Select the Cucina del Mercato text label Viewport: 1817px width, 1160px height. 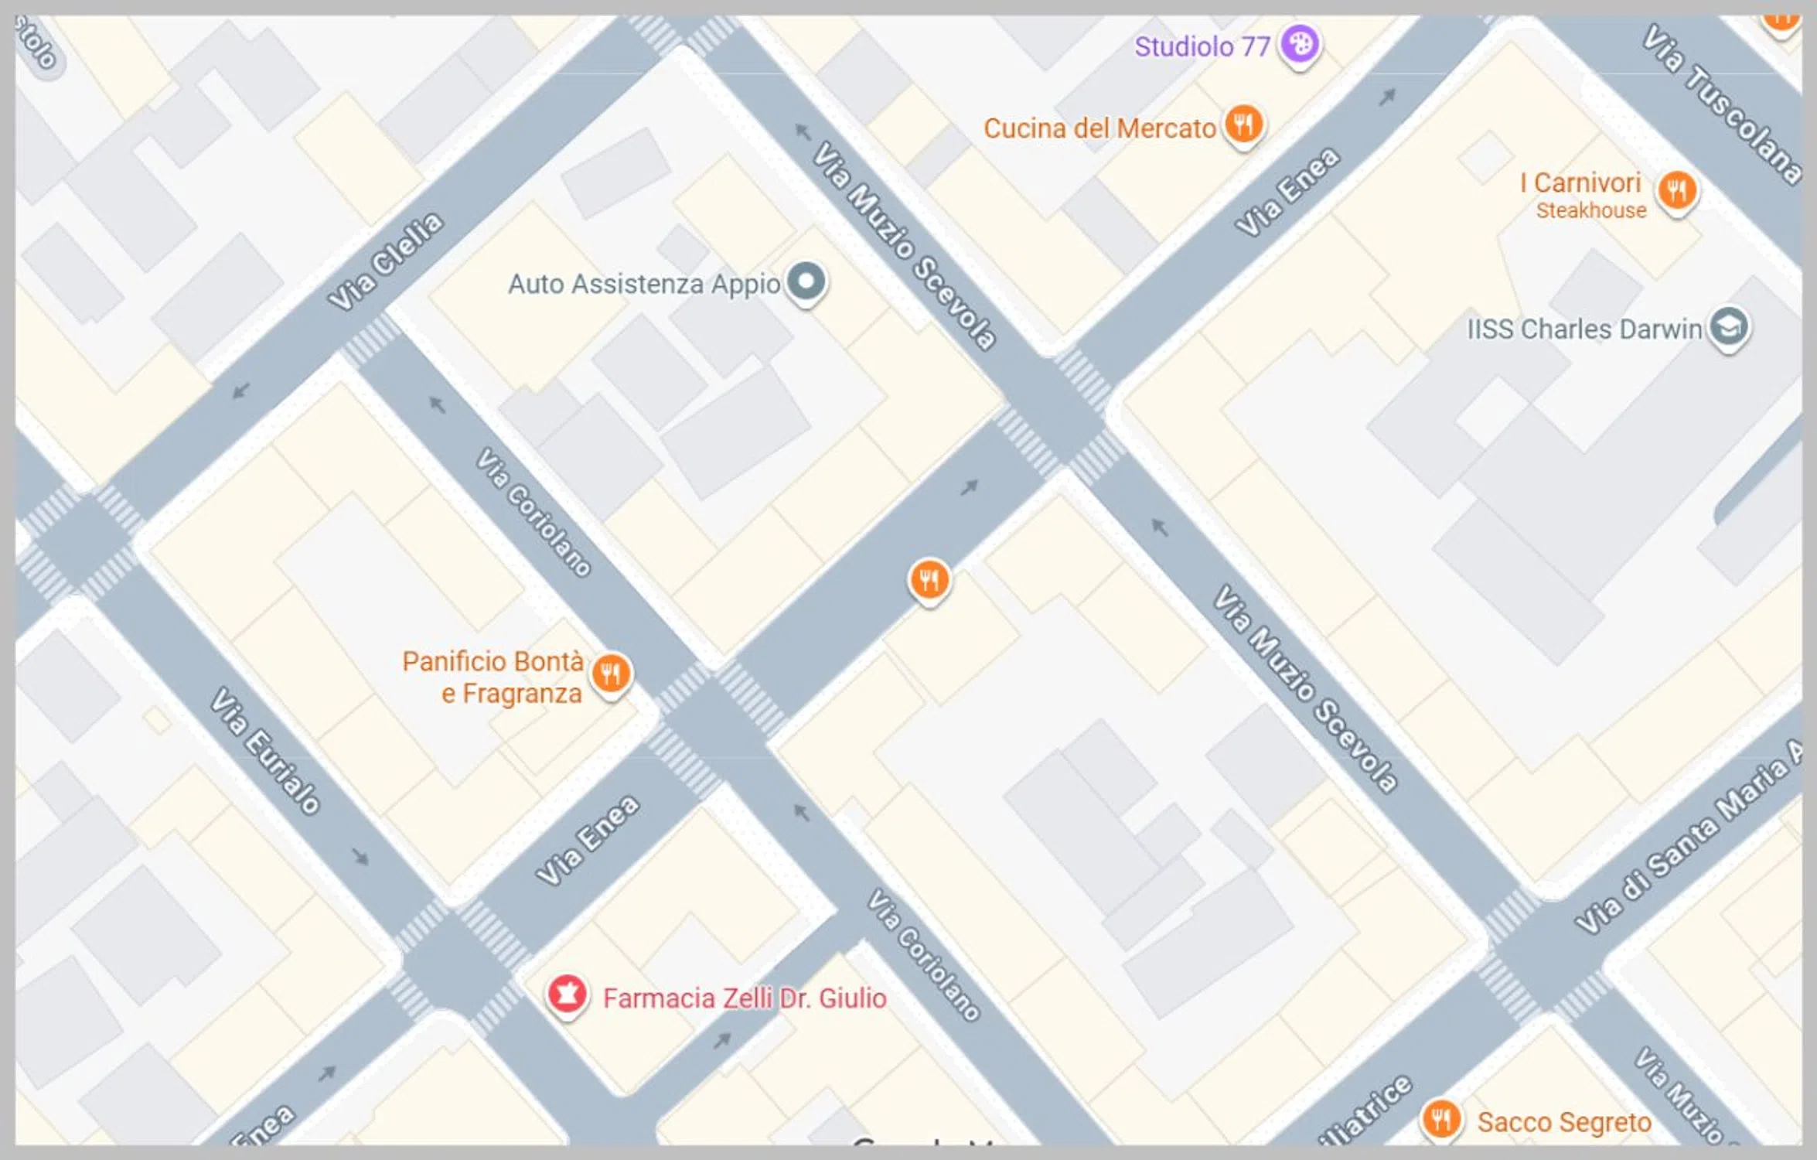tap(1099, 128)
